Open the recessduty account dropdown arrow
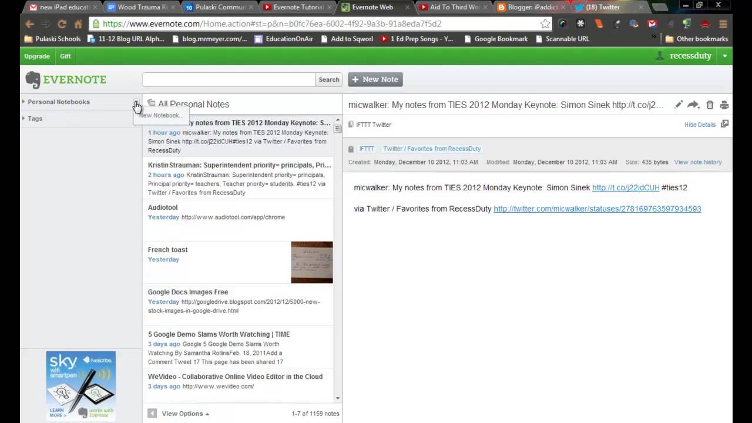The width and height of the screenshot is (752, 423). click(x=725, y=56)
